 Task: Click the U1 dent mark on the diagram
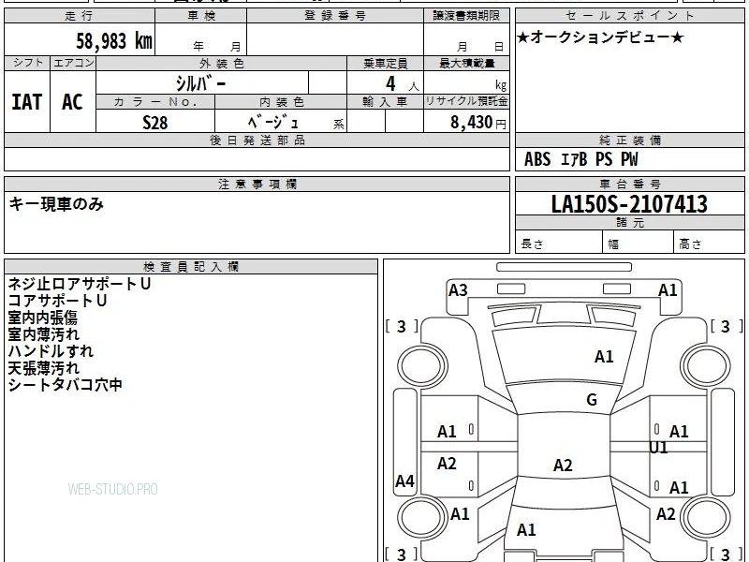tap(658, 448)
